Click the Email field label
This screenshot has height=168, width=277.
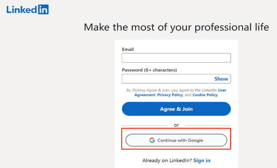point(128,50)
